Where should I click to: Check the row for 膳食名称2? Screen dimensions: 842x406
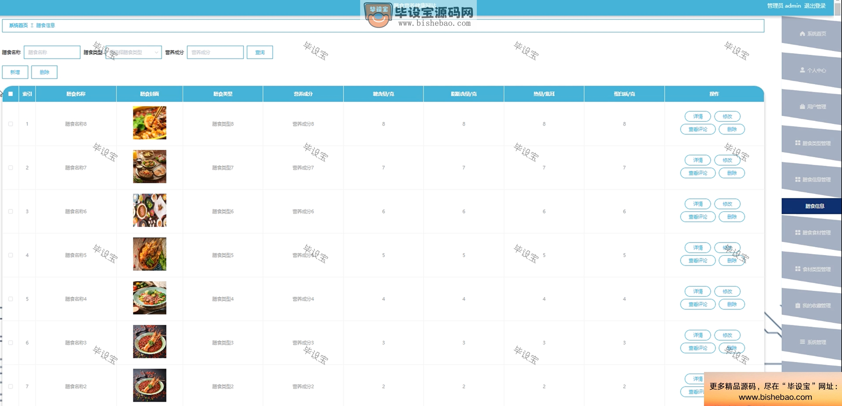pyautogui.click(x=10, y=386)
